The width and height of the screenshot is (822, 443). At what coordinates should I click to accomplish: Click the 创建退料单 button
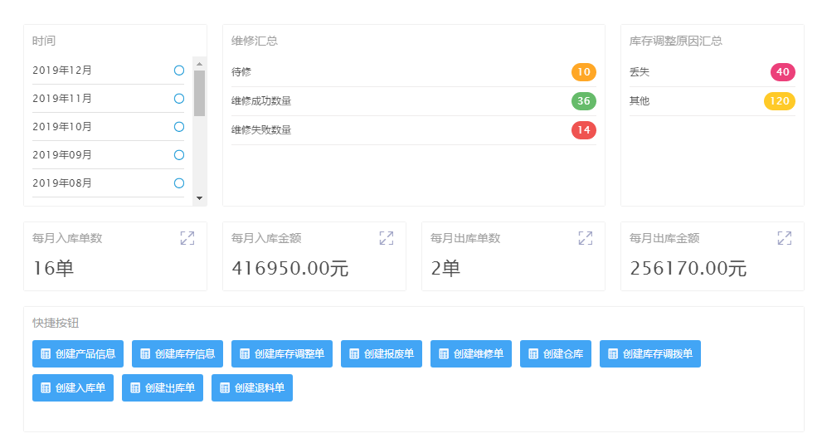[x=252, y=388]
